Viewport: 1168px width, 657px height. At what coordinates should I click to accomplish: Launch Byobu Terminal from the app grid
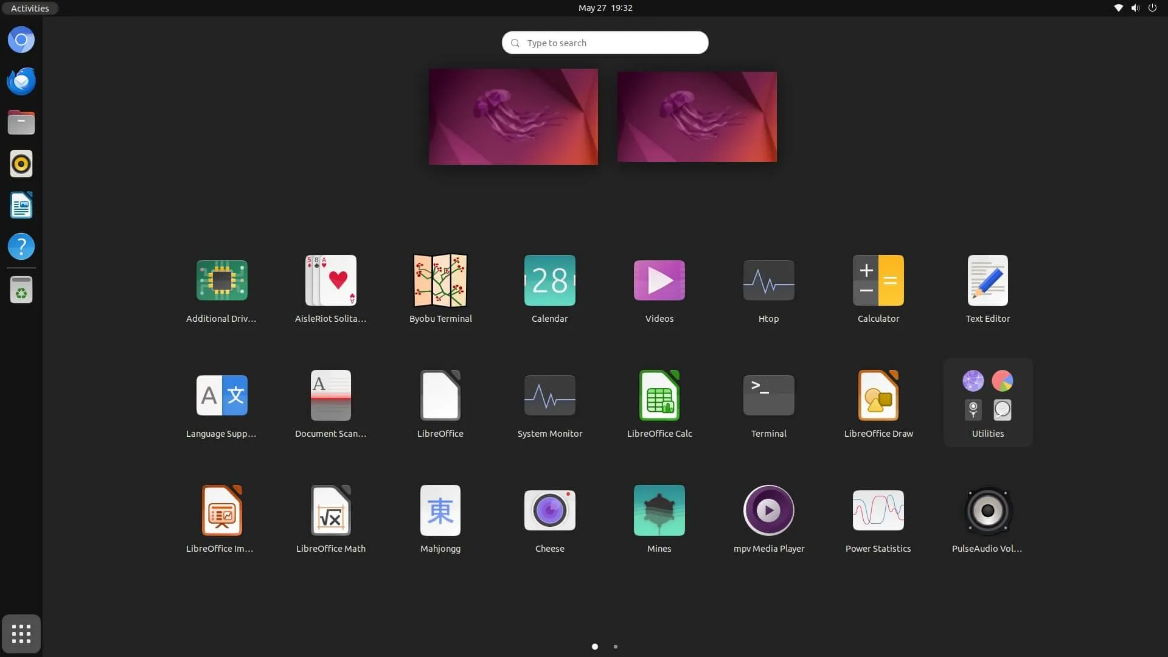click(x=440, y=280)
